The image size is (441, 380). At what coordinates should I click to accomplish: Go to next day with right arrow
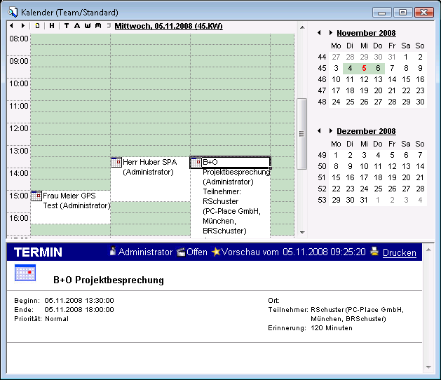(x=23, y=26)
